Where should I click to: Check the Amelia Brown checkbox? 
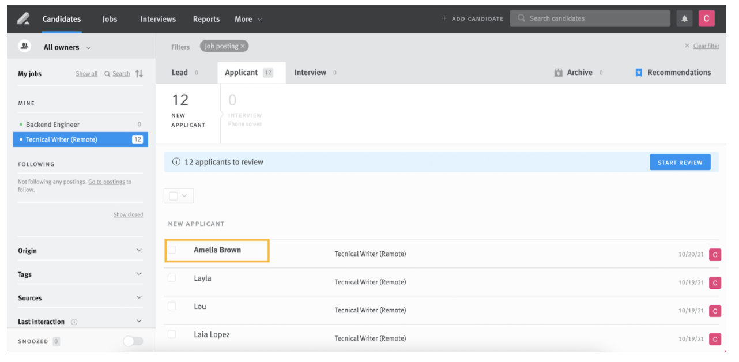(x=172, y=250)
